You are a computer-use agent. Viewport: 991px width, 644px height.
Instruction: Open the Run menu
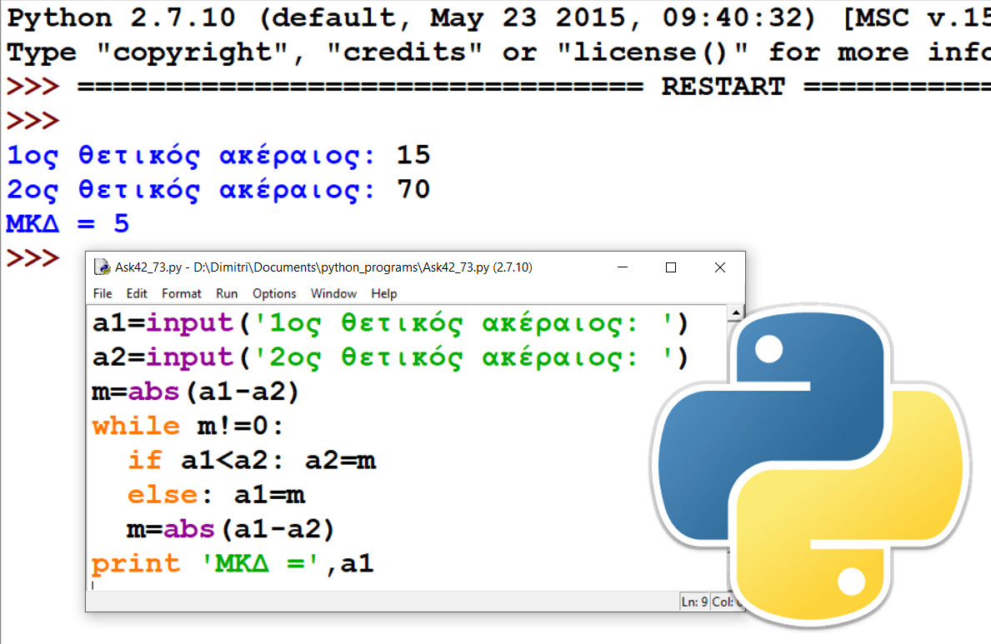click(x=227, y=293)
